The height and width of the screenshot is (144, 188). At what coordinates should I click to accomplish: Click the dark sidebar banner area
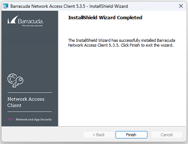tap(30, 52)
